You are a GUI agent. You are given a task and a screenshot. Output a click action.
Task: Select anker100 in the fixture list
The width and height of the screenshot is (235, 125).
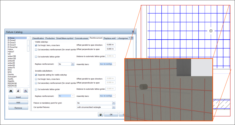point(12,56)
